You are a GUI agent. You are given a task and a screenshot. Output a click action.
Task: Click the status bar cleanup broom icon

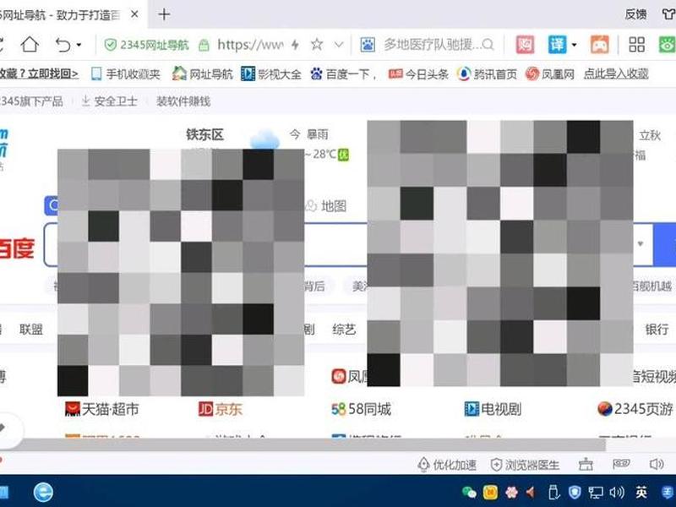pyautogui.click(x=586, y=464)
